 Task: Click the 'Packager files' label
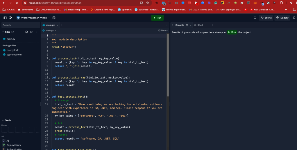pyautogui.click(x=9, y=46)
